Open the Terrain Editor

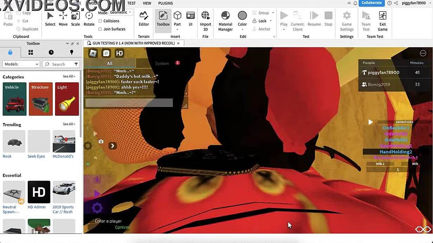pyautogui.click(x=144, y=19)
